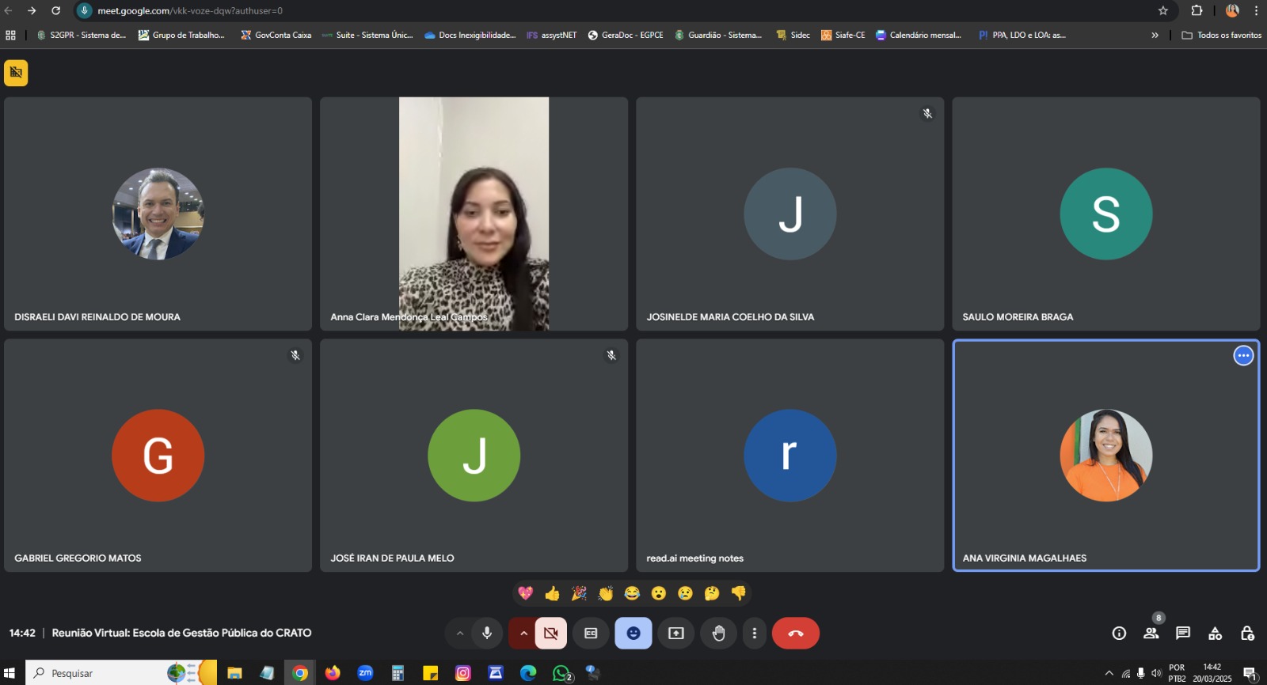Open meeting details info panel
Viewport: 1267px width, 685px height.
(1119, 633)
